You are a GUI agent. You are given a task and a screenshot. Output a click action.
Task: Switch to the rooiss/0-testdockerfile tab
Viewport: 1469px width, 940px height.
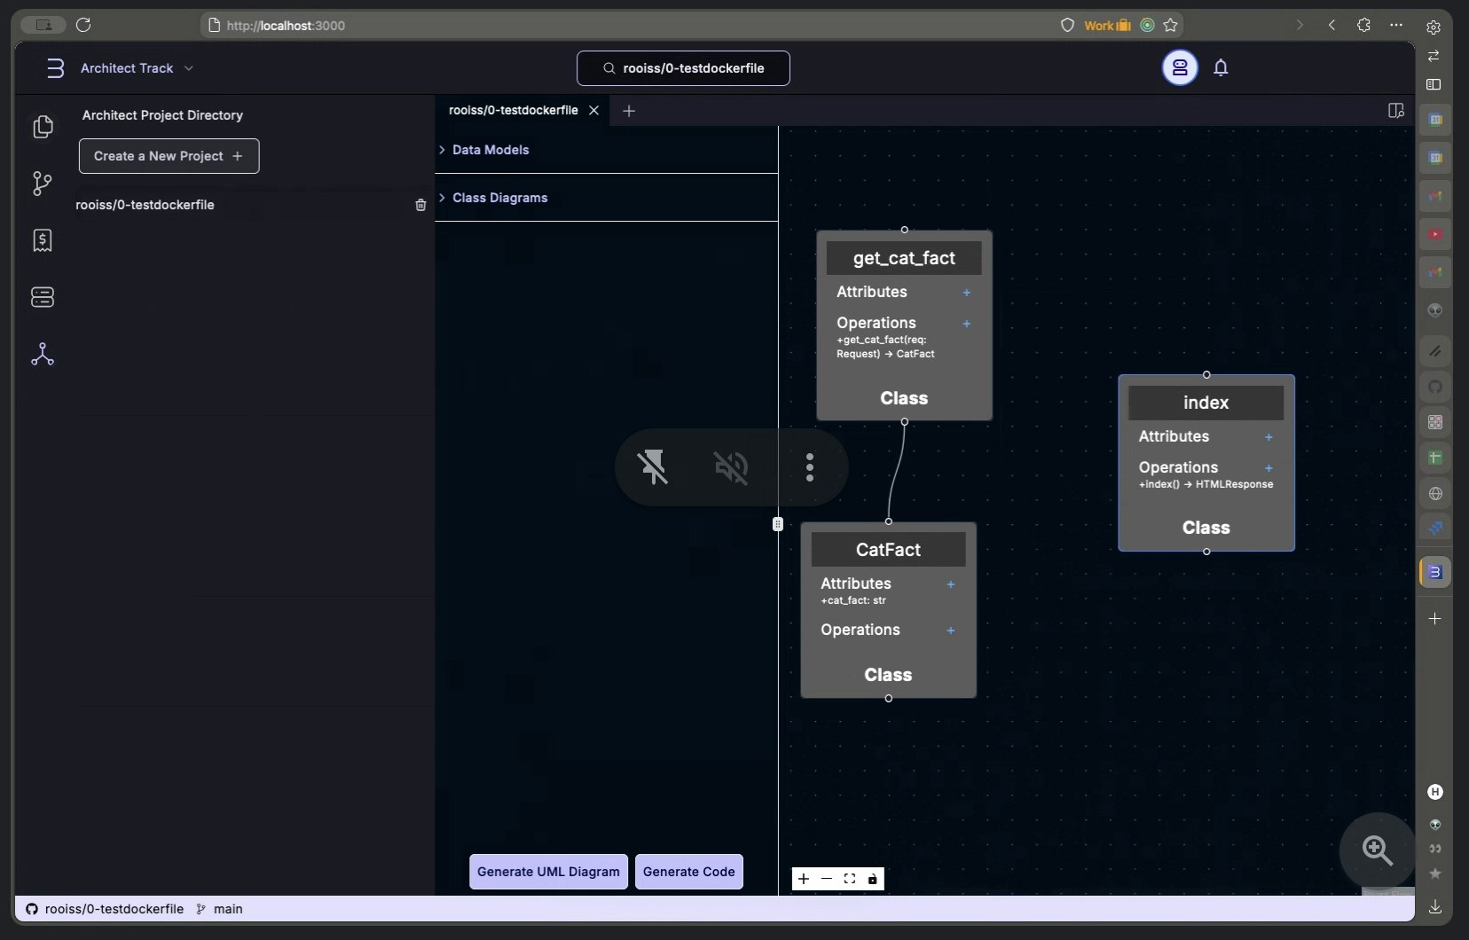pos(513,110)
